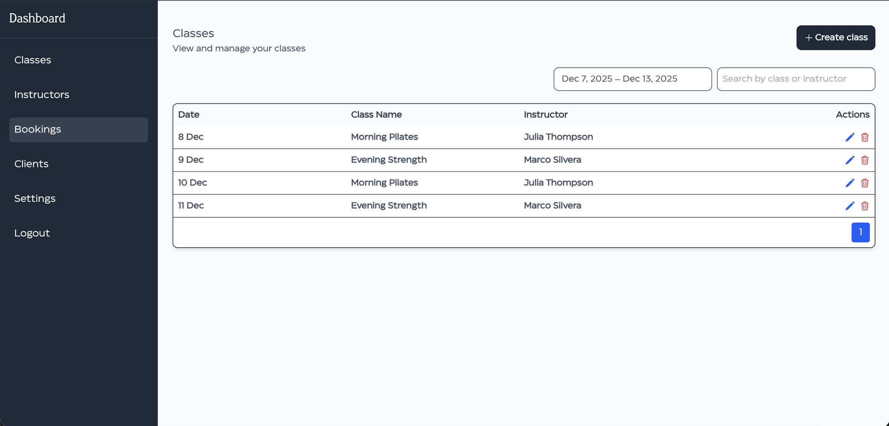Viewport: 889px width, 426px height.
Task: Click the Dashboard title in sidebar
Action: point(37,18)
